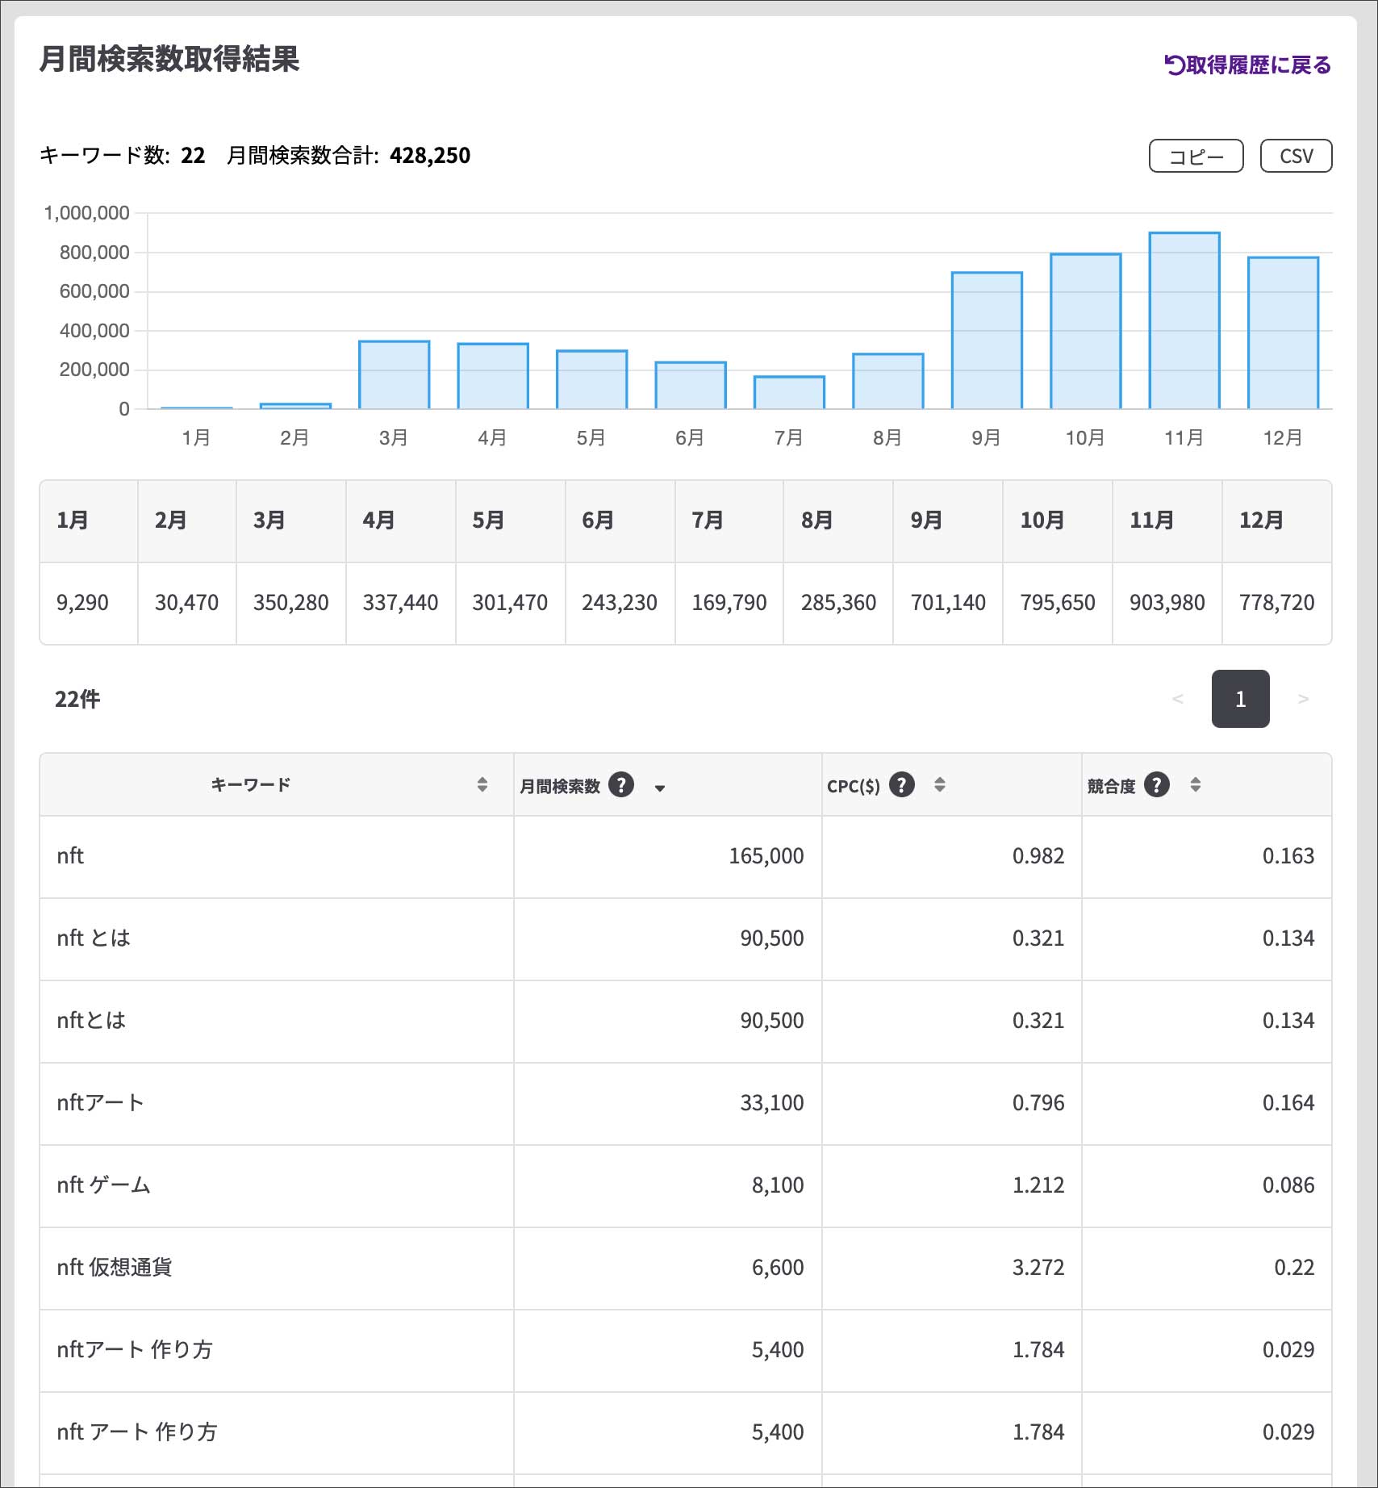Image resolution: width=1378 pixels, height=1488 pixels.
Task: Click the コピー button
Action: click(x=1195, y=156)
